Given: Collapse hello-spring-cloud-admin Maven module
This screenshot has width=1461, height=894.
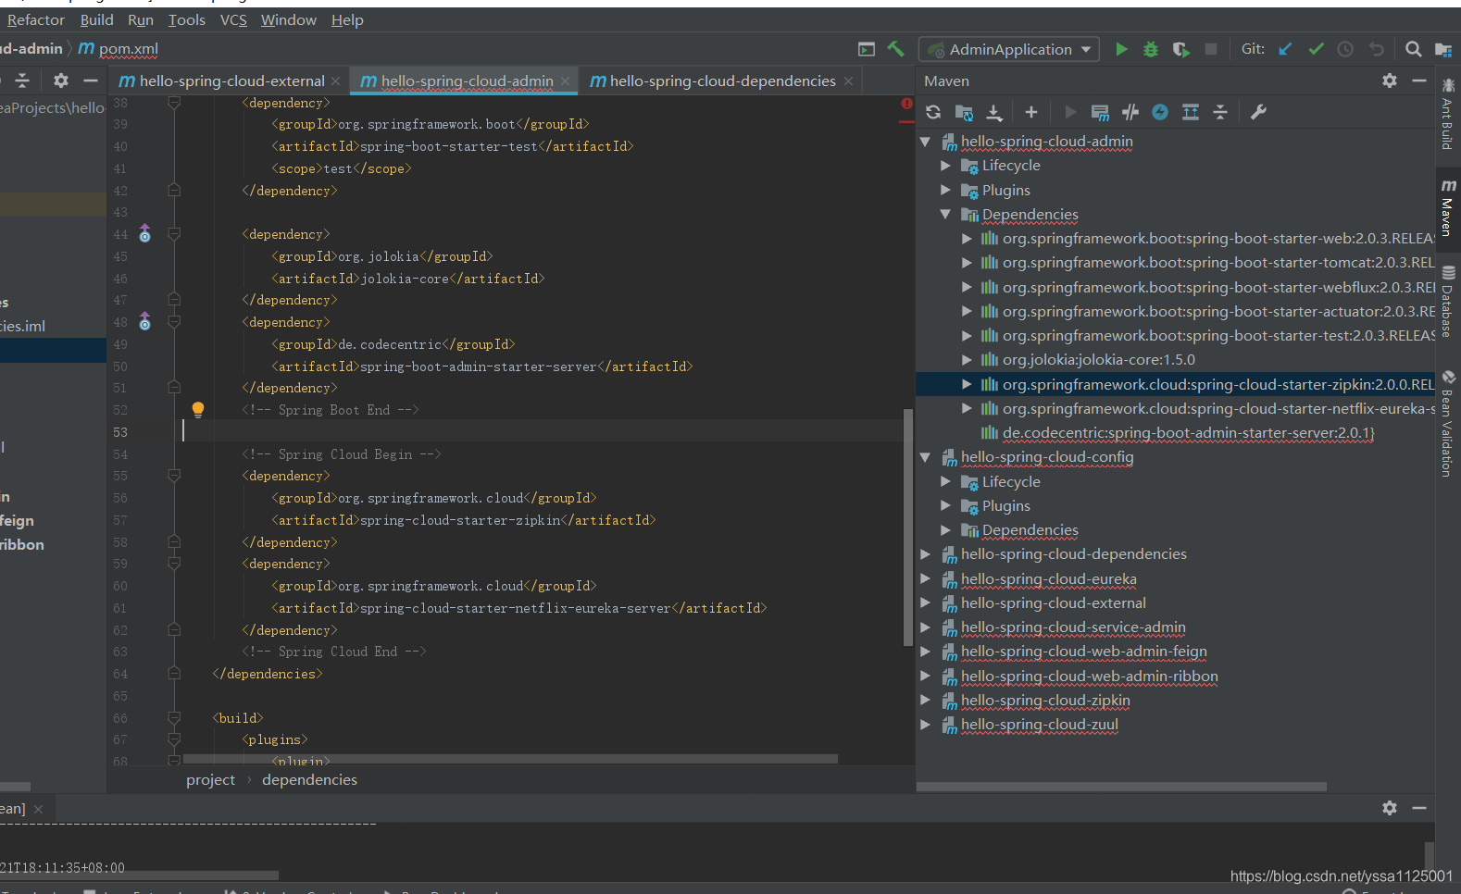Looking at the screenshot, I should [925, 142].
